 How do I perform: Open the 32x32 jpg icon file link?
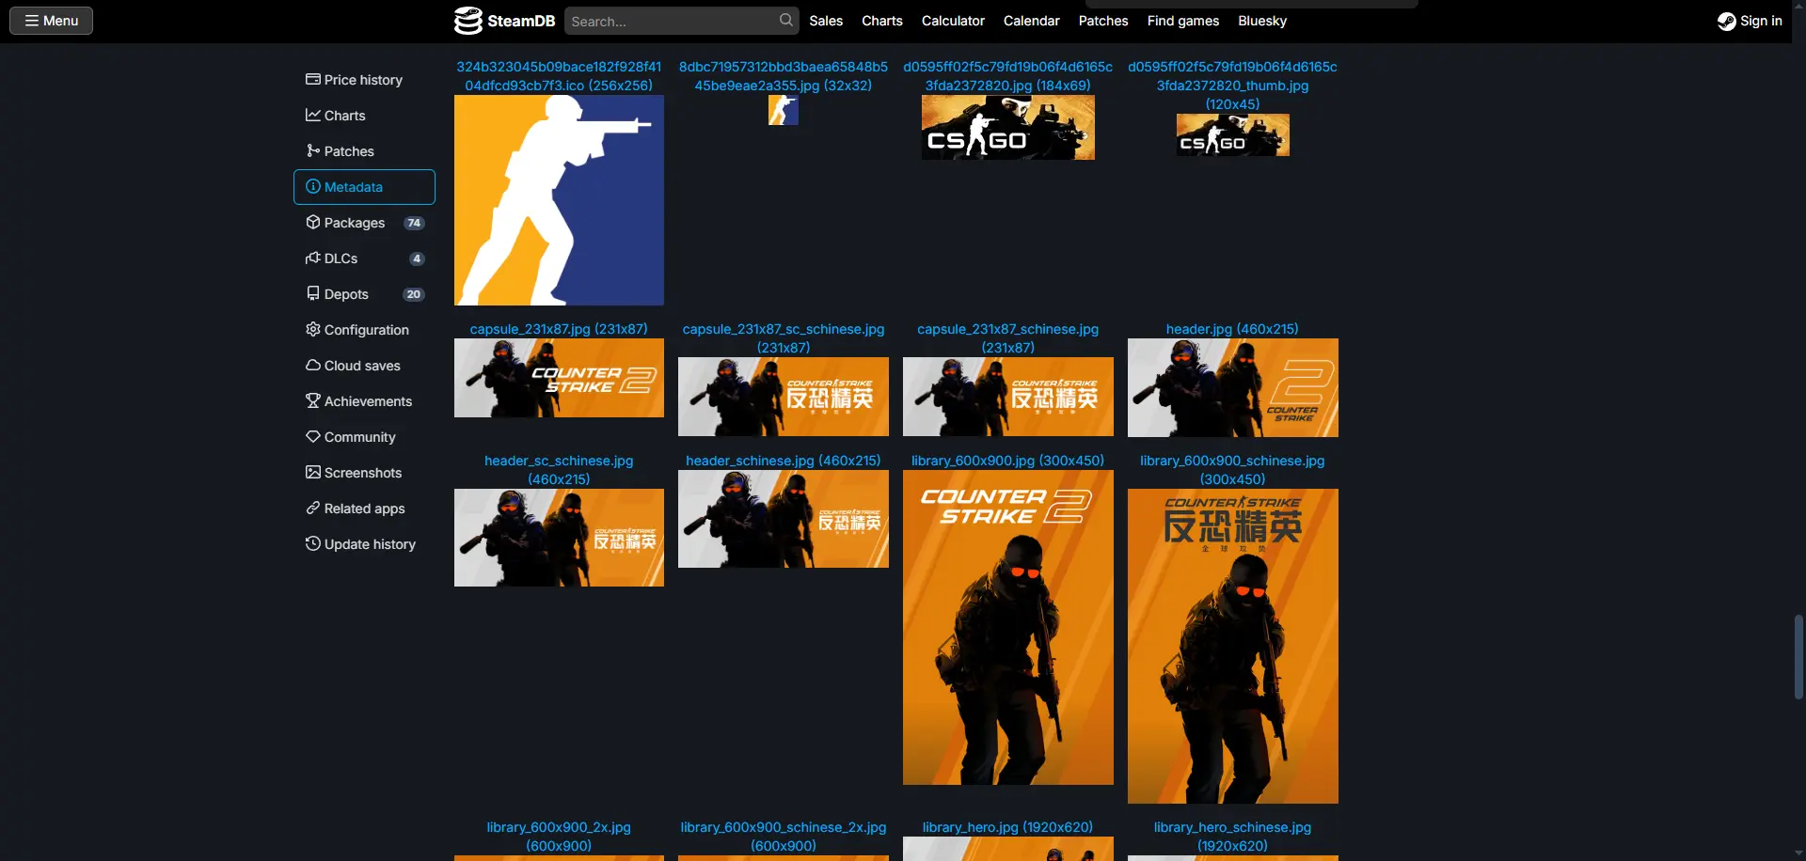[784, 76]
